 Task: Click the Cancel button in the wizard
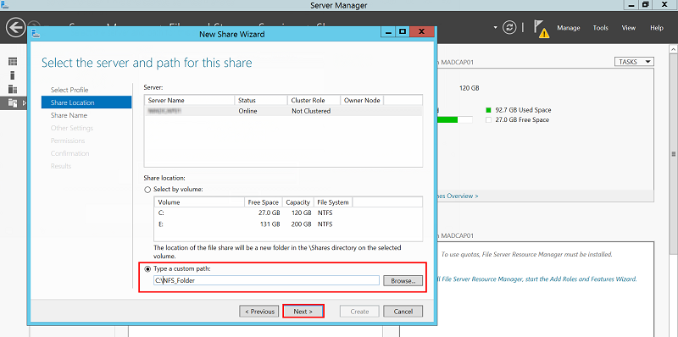(403, 312)
